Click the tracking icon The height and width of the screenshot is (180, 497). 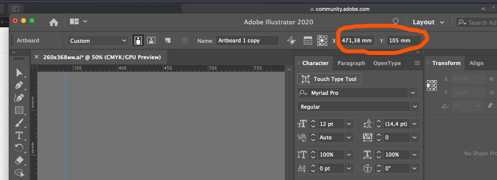tap(367, 137)
